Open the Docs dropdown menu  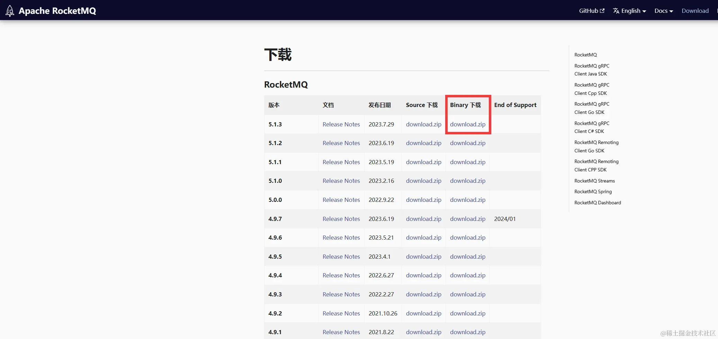coord(664,11)
